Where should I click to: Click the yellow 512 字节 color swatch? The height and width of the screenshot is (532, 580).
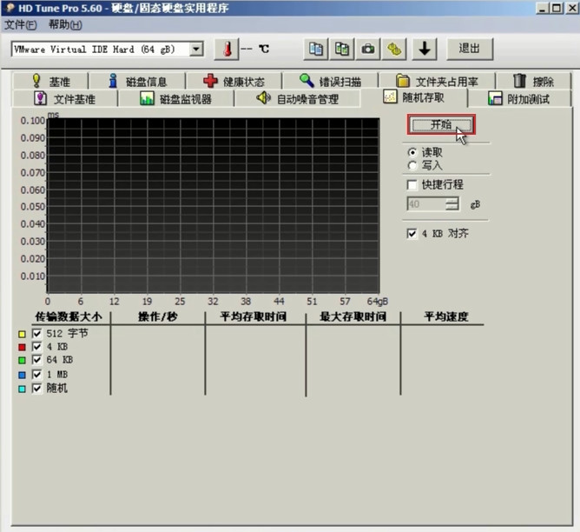pos(22,335)
